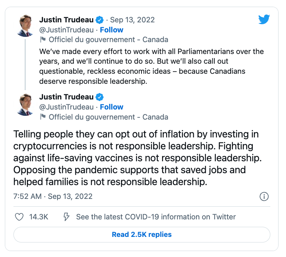Click the @JustinTrudeau handle in second tweet
286x257 pixels.
point(66,107)
